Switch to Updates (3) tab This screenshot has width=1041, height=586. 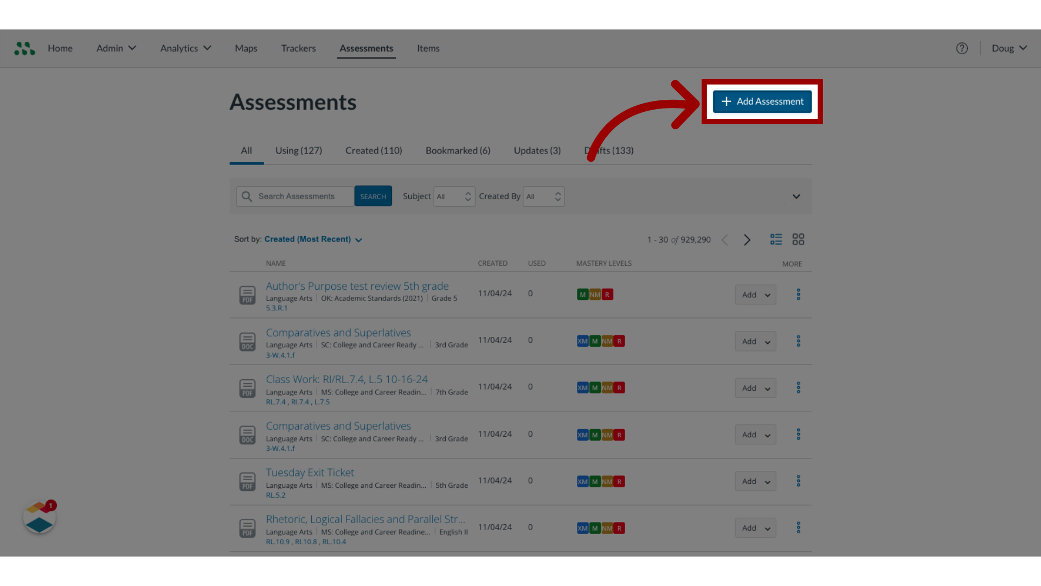tap(537, 150)
